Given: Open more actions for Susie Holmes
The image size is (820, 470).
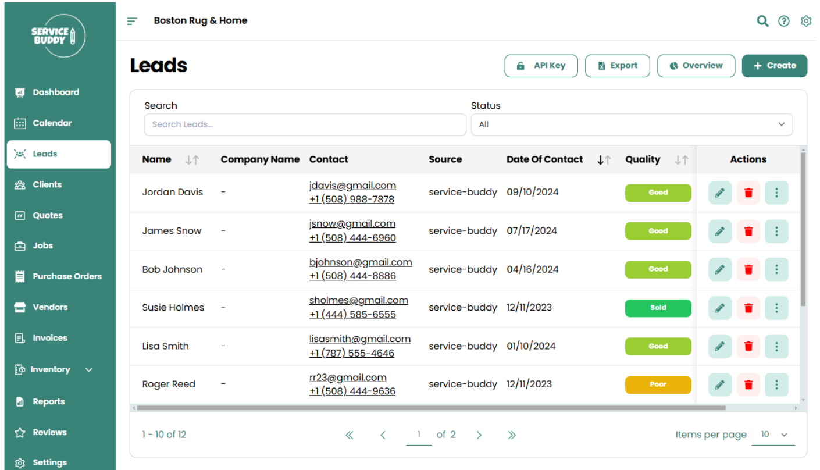Looking at the screenshot, I should (776, 308).
